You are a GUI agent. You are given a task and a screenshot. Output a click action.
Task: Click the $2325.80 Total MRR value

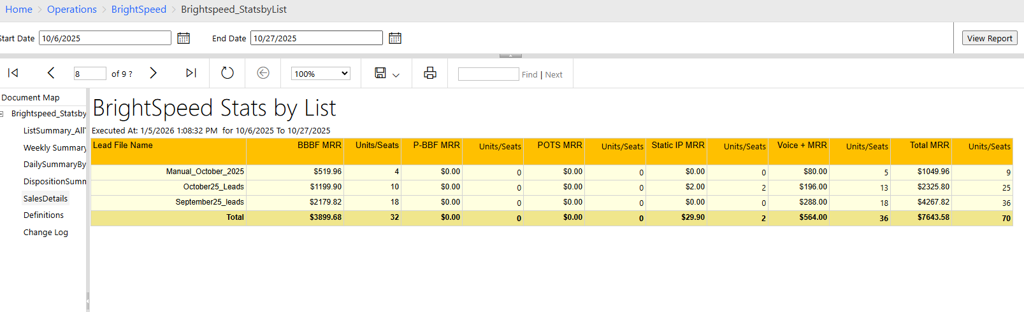click(x=934, y=187)
